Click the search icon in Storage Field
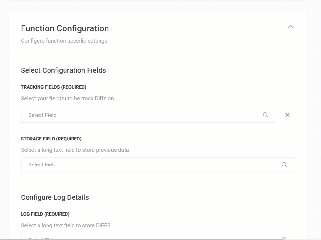The width and height of the screenshot is (321, 240). (x=284, y=164)
